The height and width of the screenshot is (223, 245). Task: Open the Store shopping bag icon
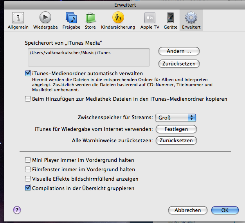(x=90, y=18)
